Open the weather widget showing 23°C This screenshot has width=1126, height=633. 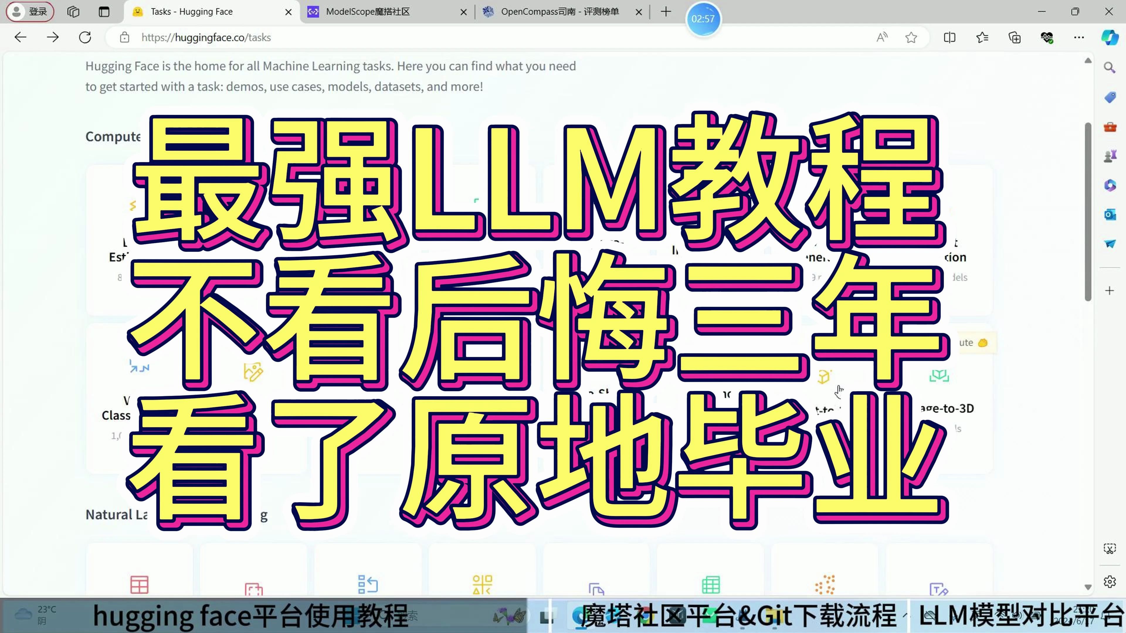[x=36, y=615]
